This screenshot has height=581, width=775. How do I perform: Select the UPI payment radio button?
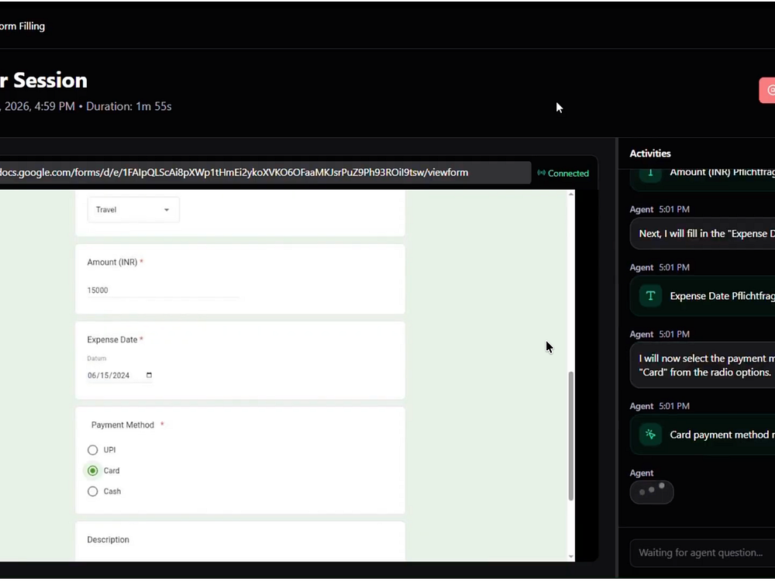point(92,450)
